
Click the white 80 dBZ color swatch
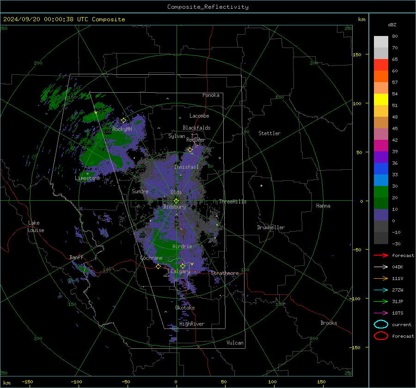click(381, 42)
